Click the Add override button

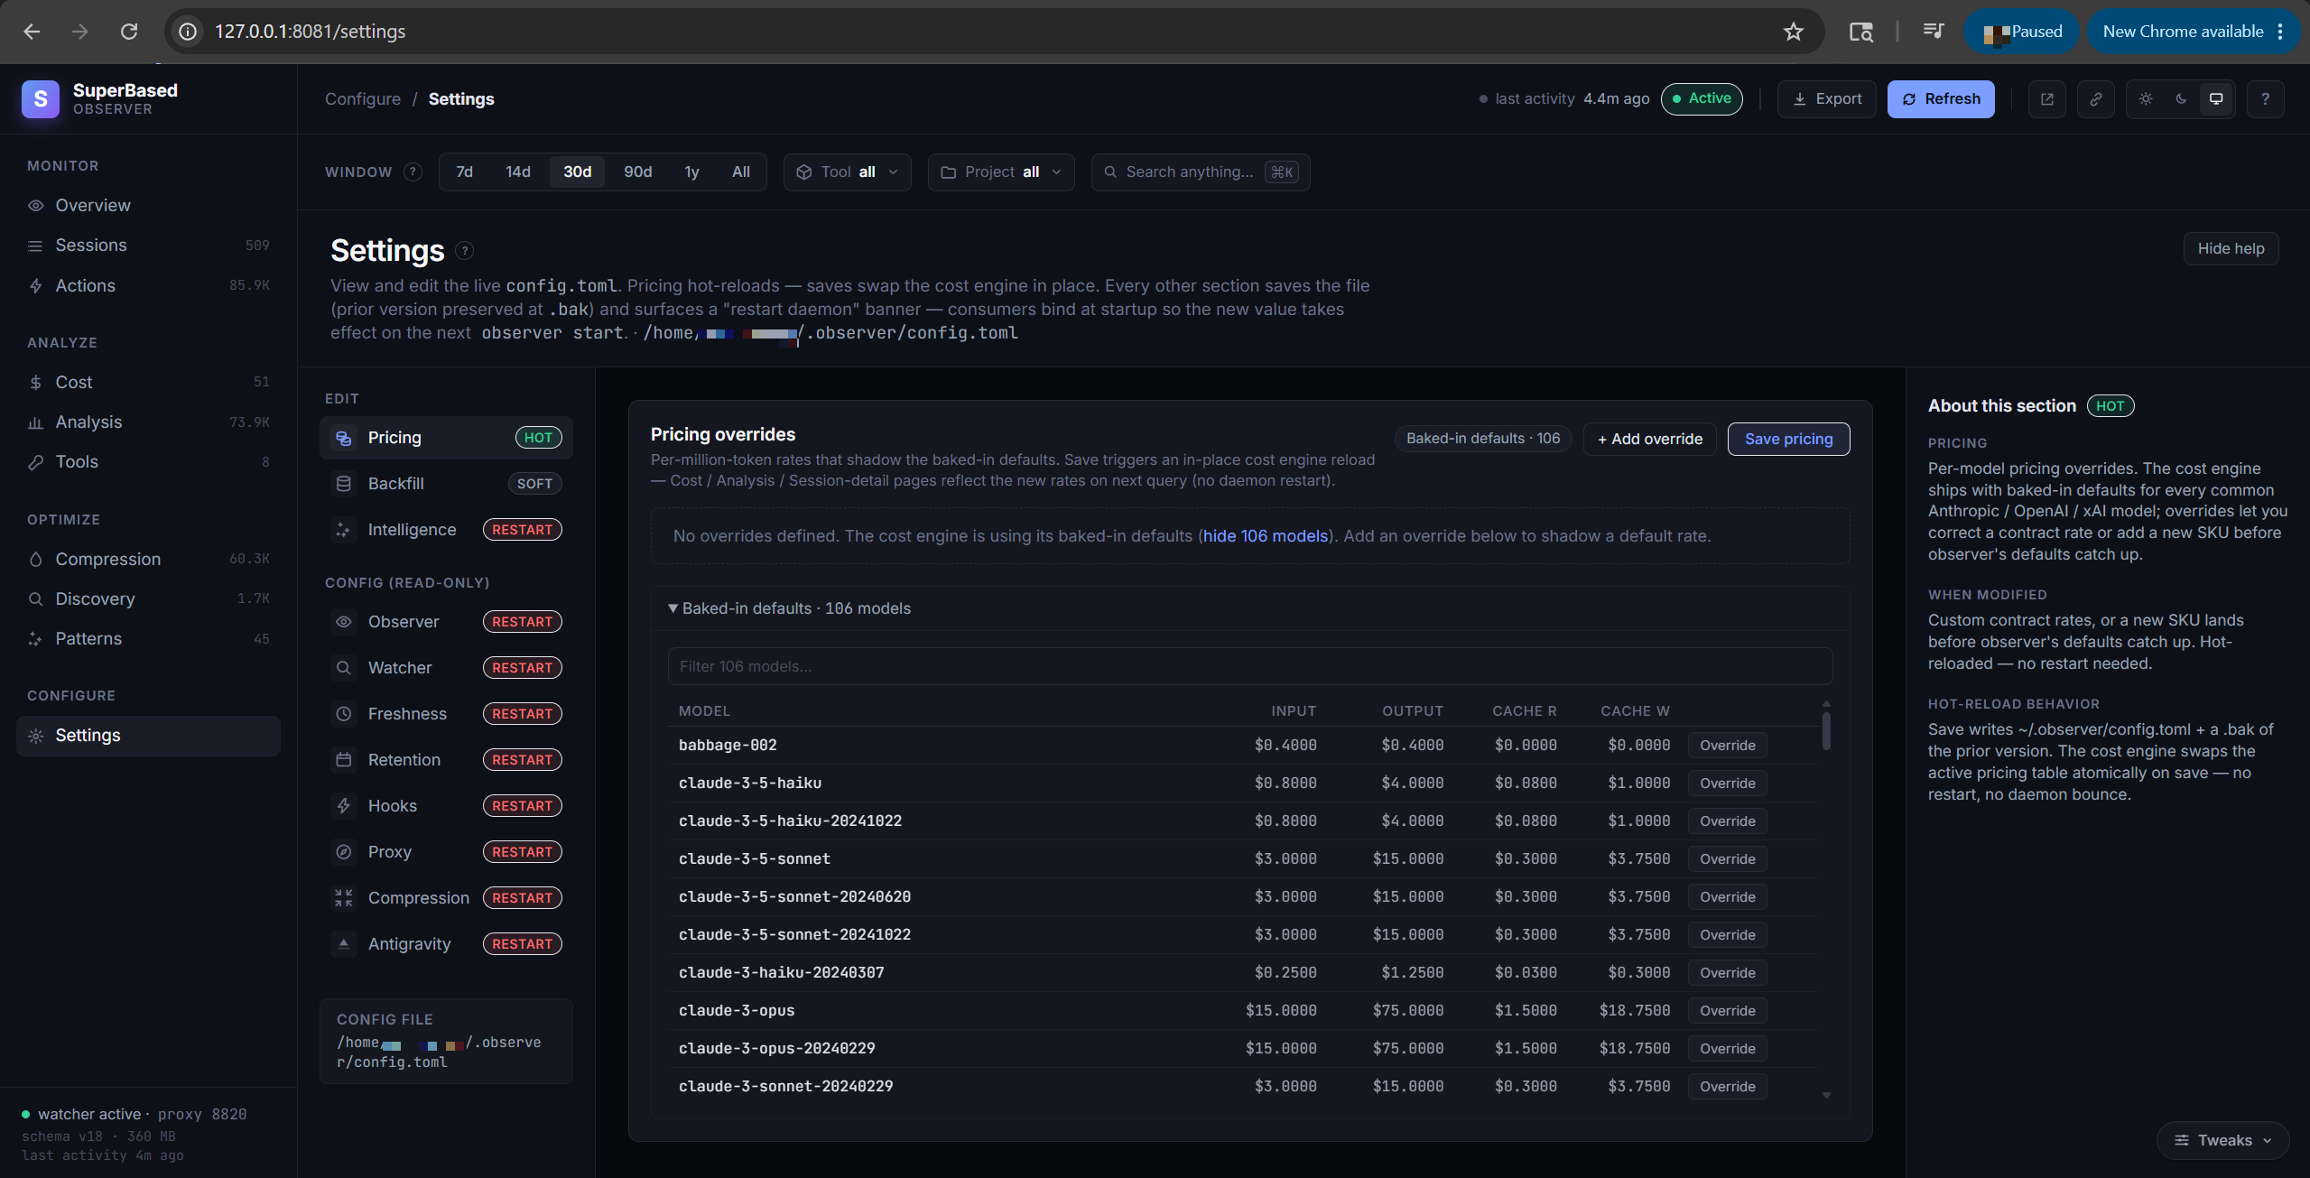pyautogui.click(x=1650, y=439)
